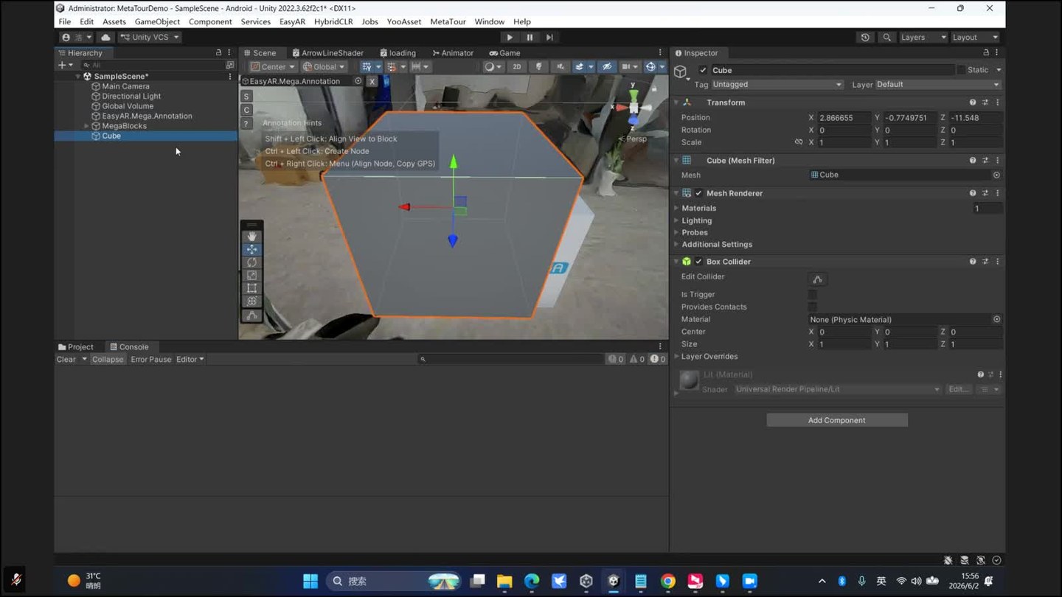Start Play mode with the Play button
Viewport: 1062px width, 597px height.
click(510, 38)
